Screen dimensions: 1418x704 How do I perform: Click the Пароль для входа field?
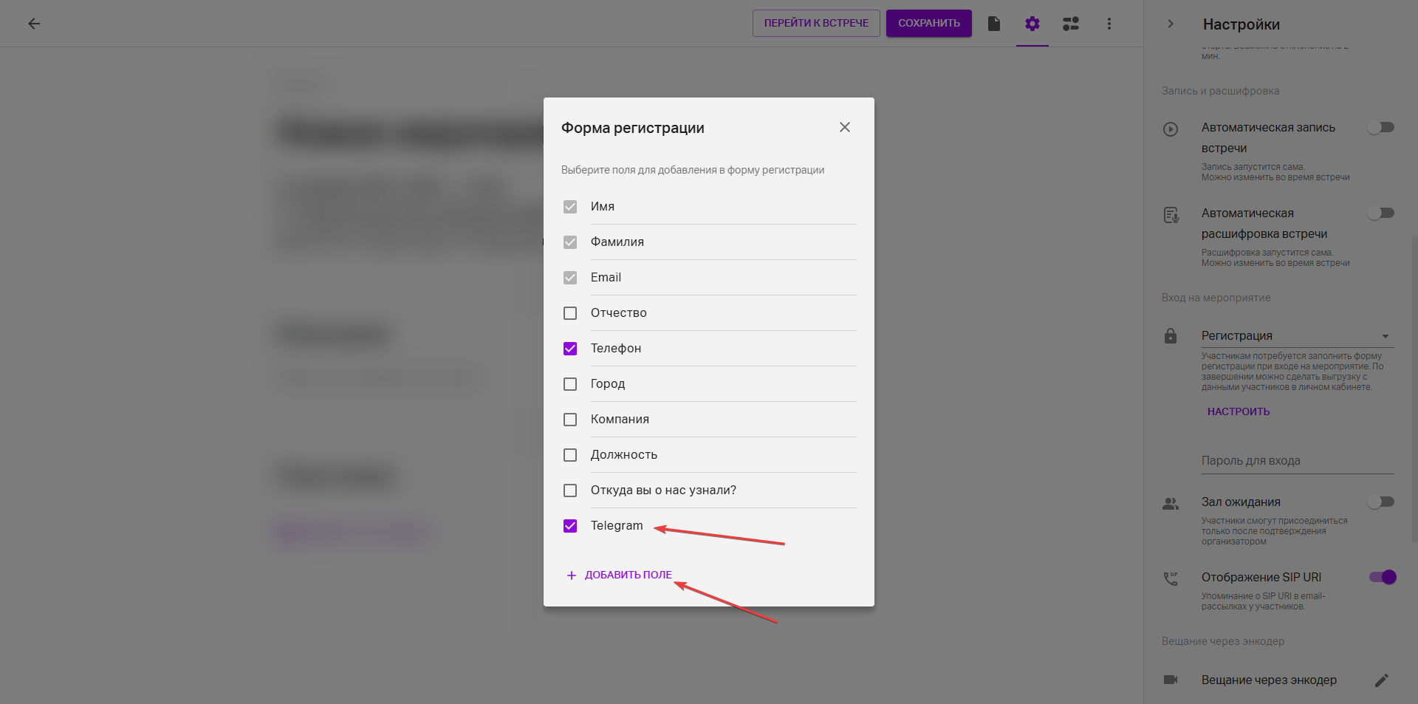click(1296, 460)
